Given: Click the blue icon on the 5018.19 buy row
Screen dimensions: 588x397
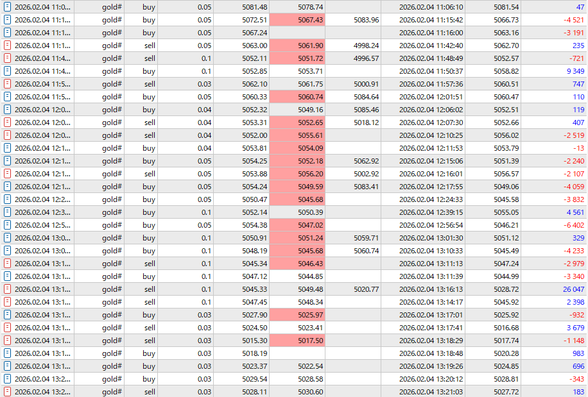Looking at the screenshot, I should (x=7, y=353).
